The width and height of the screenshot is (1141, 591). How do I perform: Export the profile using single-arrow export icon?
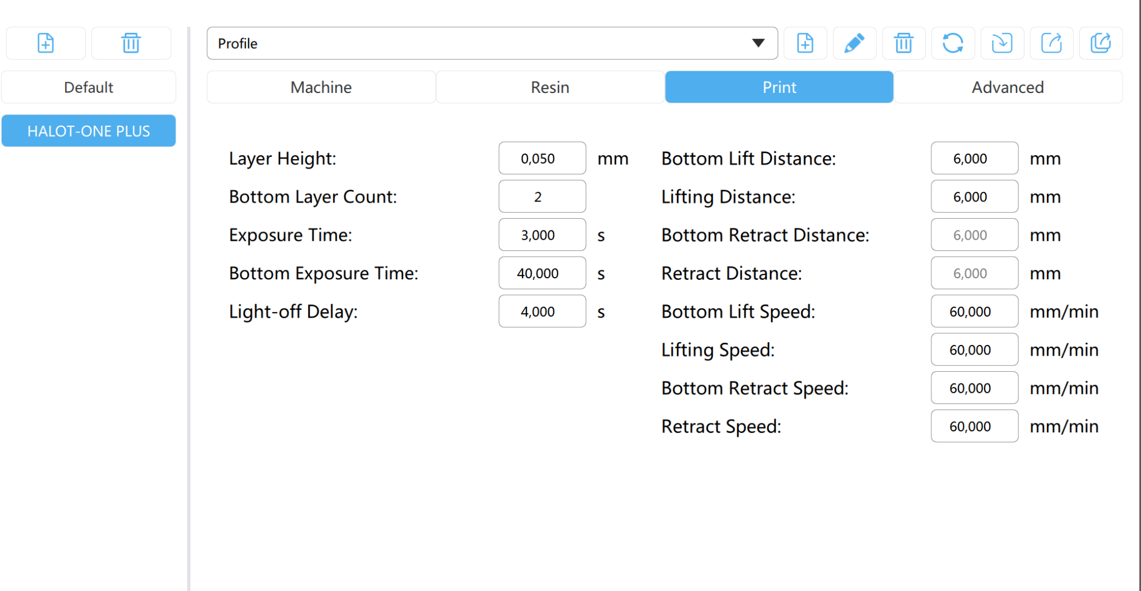tap(1051, 43)
